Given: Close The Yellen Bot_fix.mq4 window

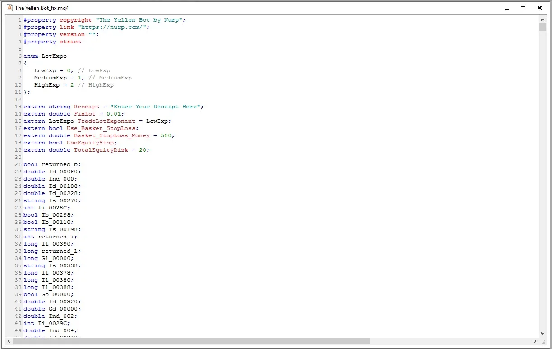Looking at the screenshot, I should 539,8.
